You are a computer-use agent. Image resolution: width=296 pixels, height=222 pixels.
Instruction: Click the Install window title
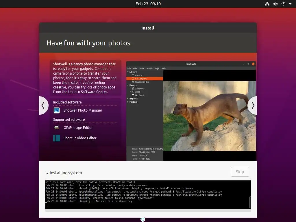(148, 28)
